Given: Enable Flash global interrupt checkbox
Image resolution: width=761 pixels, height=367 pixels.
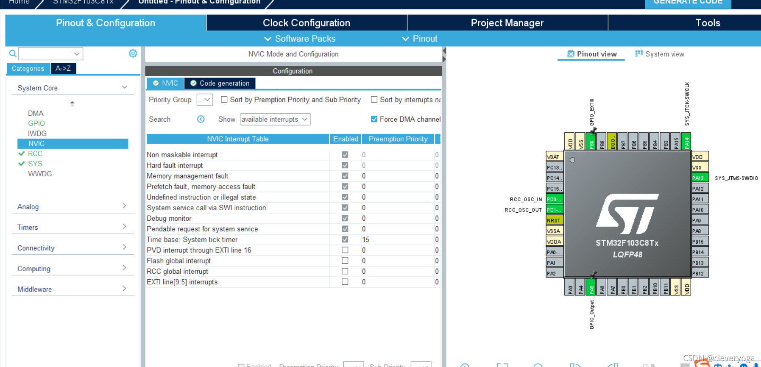Looking at the screenshot, I should (x=345, y=261).
